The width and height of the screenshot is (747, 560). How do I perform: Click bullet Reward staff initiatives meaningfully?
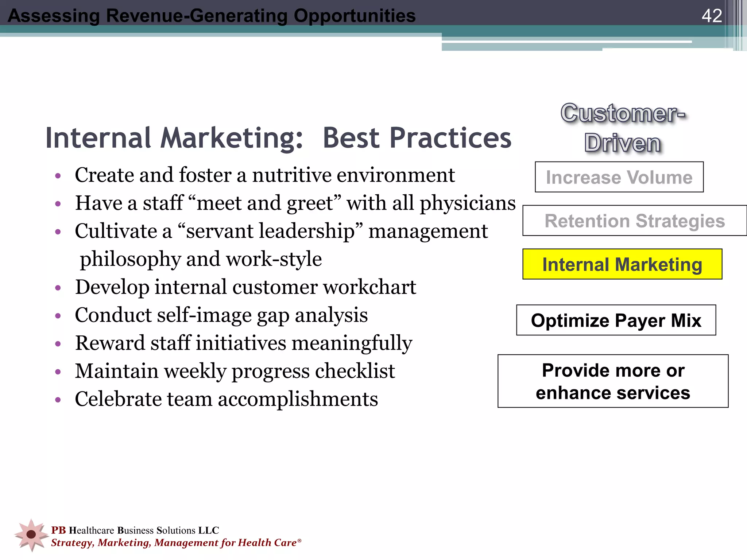tap(244, 343)
